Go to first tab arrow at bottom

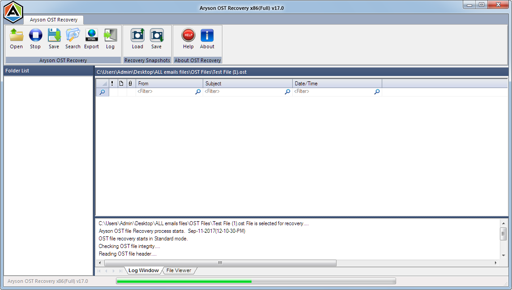tap(99, 271)
